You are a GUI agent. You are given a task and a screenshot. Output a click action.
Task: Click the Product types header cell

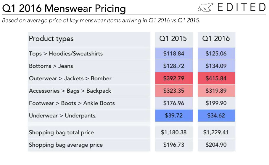[x=89, y=39]
